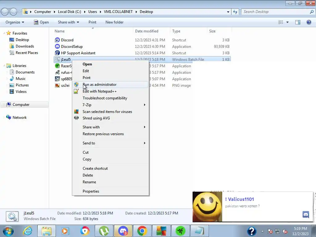The width and height of the screenshot is (316, 237).
Task: Click the Open toolbar button
Action: [x=41, y=22]
